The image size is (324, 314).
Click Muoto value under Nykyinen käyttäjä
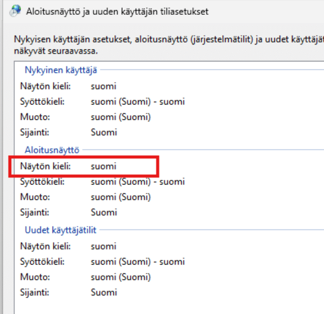click(121, 117)
